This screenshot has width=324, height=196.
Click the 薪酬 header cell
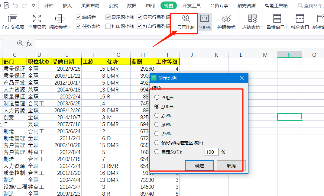tap(143, 62)
